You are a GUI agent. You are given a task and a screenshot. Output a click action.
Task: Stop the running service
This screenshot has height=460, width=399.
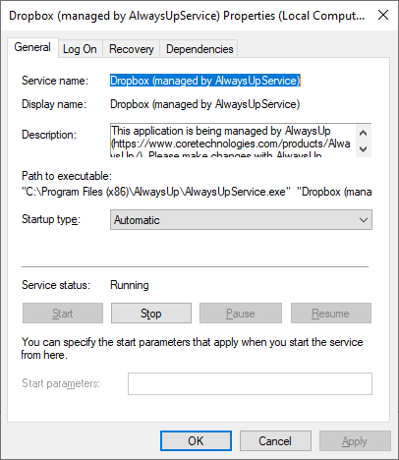151,314
